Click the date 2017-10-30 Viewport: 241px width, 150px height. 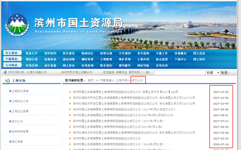pyautogui.click(x=221, y=92)
